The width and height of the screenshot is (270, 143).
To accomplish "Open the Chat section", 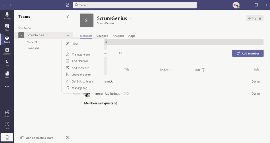I will (x=7, y=27).
